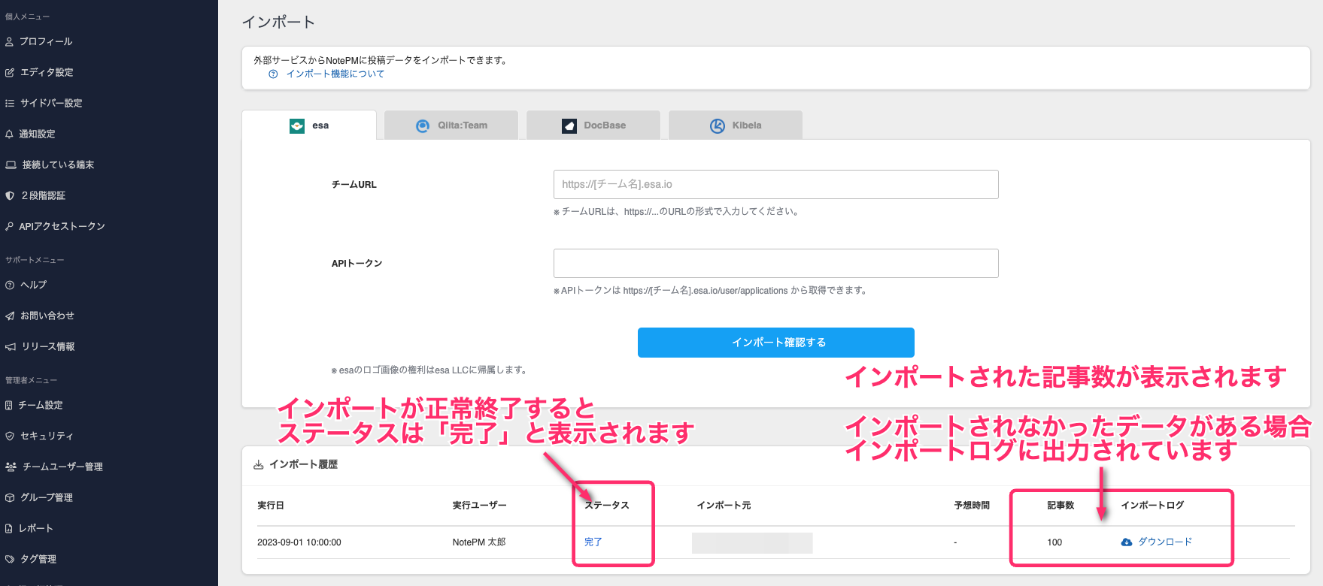1323x586 pixels.
Task: Click the インポート元 column header
Action: 724,506
